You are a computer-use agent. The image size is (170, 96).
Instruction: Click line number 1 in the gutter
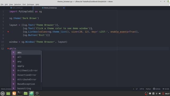pos(3,11)
